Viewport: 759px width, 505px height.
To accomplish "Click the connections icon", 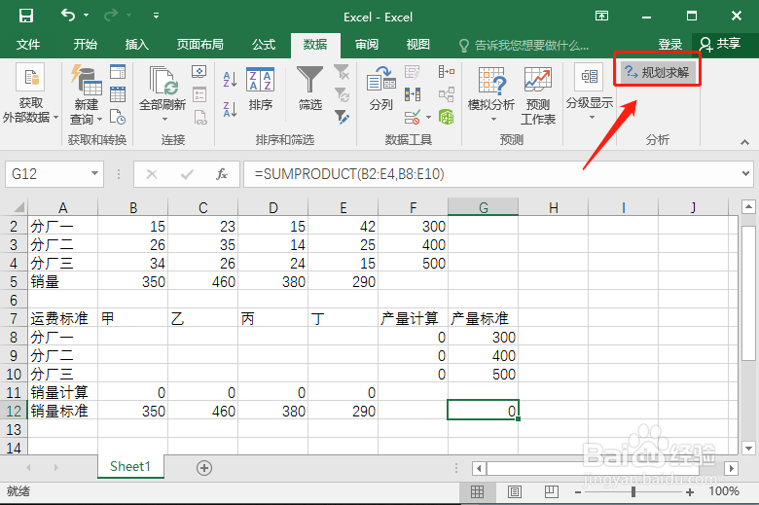I will pos(199,72).
